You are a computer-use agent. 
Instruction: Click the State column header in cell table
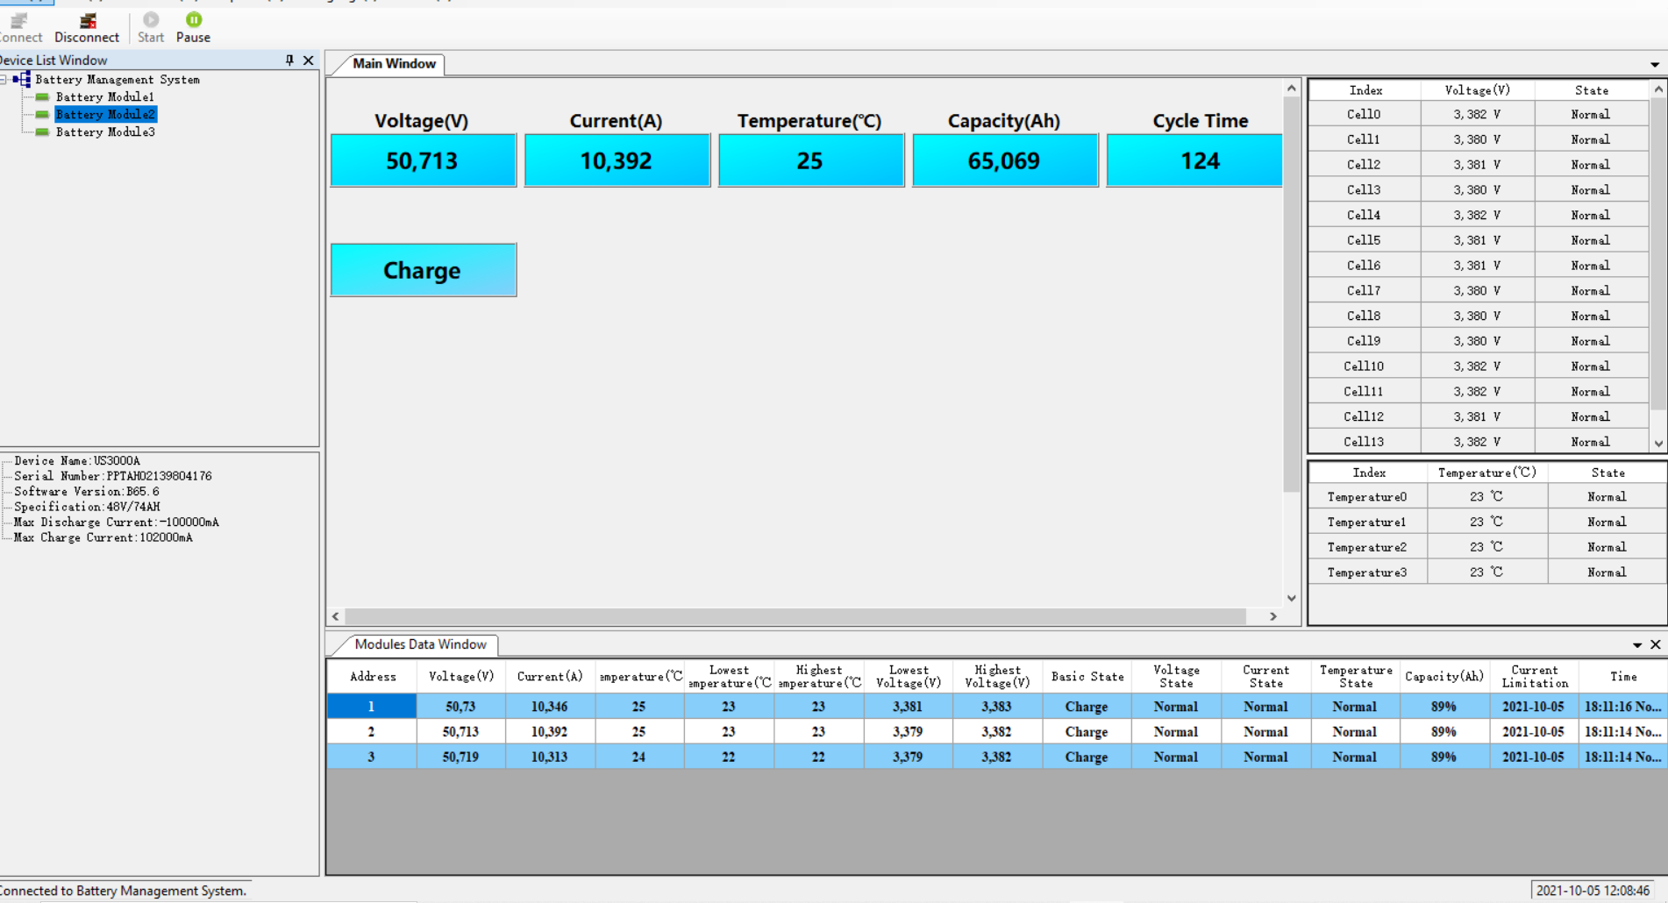click(1592, 90)
